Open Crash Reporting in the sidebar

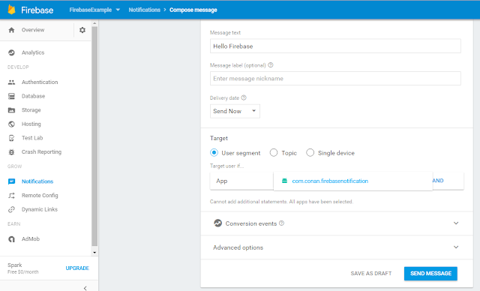tap(42, 151)
